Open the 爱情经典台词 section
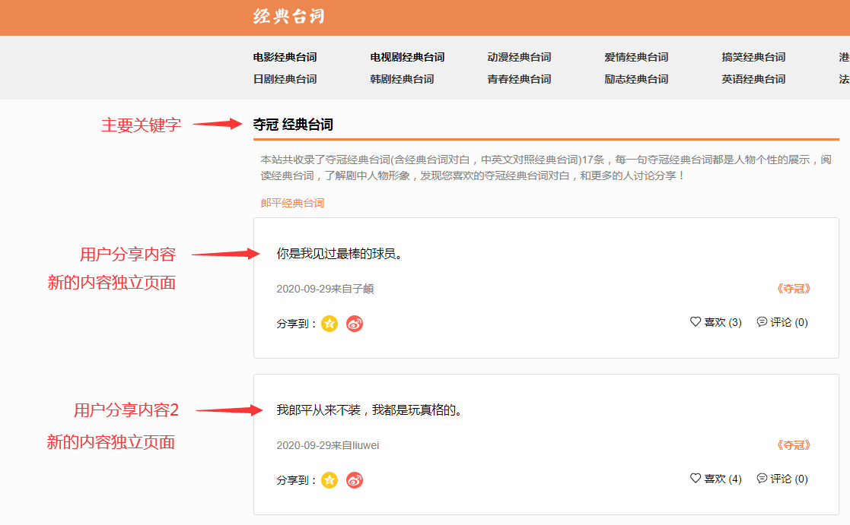This screenshot has height=525, width=850. coord(635,56)
